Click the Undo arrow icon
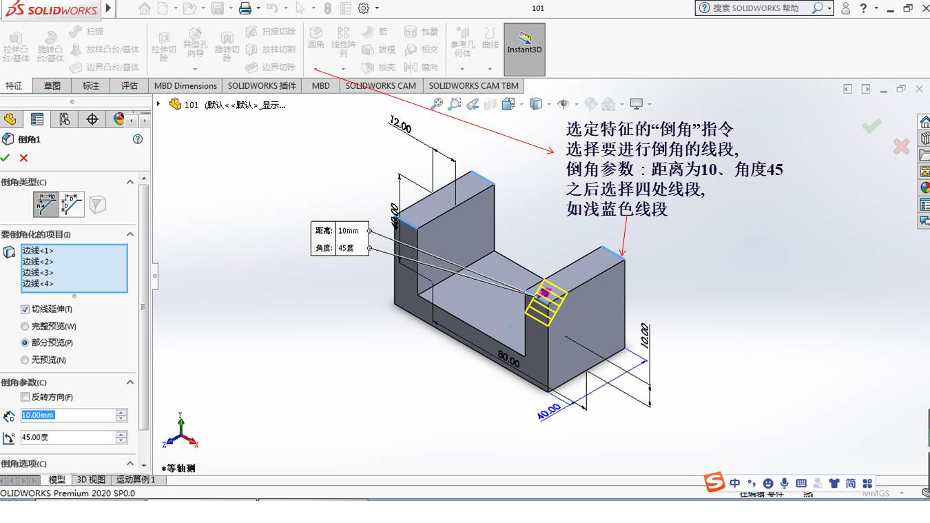The image size is (930, 523). 272,8
